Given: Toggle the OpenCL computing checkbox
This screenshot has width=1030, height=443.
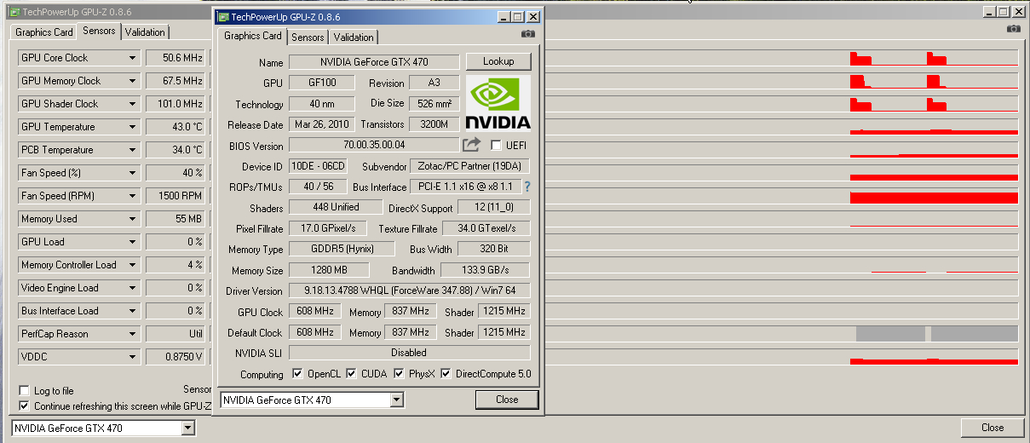Looking at the screenshot, I should (x=297, y=374).
